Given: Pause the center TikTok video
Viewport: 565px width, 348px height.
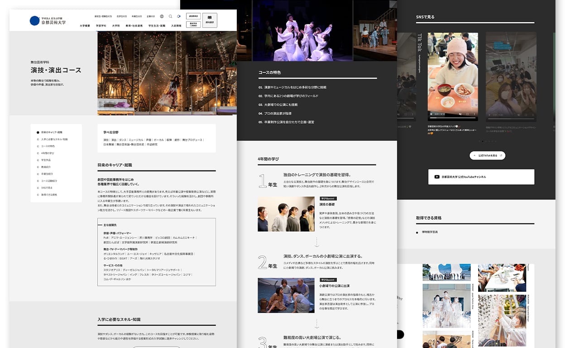Looking at the screenshot, I should pos(431,114).
